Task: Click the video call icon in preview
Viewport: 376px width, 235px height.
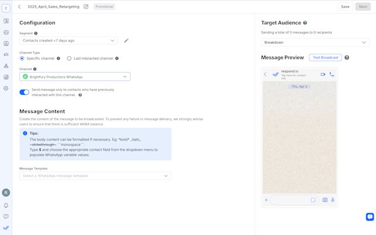Action: click(323, 74)
